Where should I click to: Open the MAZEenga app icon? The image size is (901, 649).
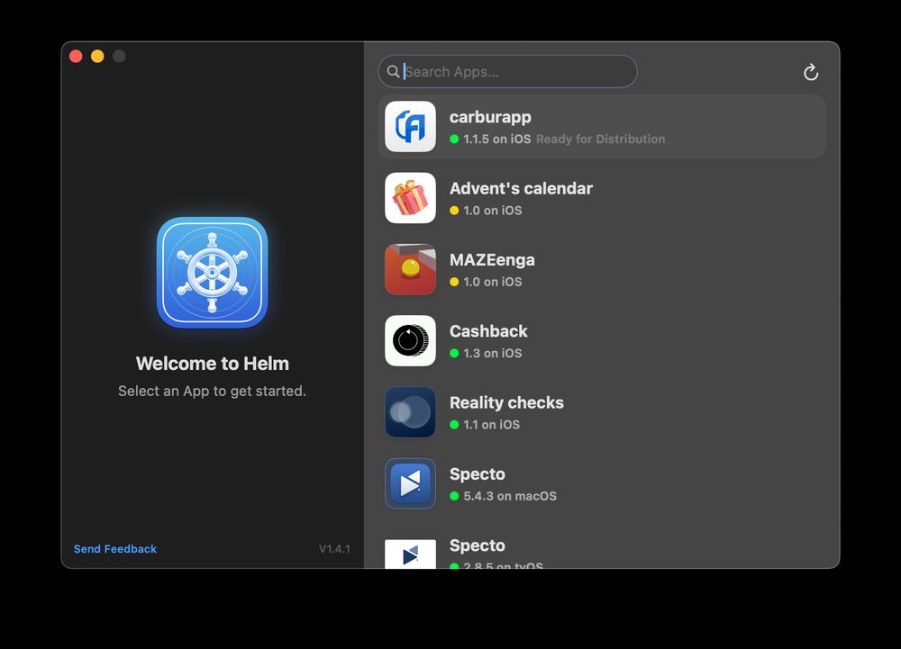click(410, 269)
